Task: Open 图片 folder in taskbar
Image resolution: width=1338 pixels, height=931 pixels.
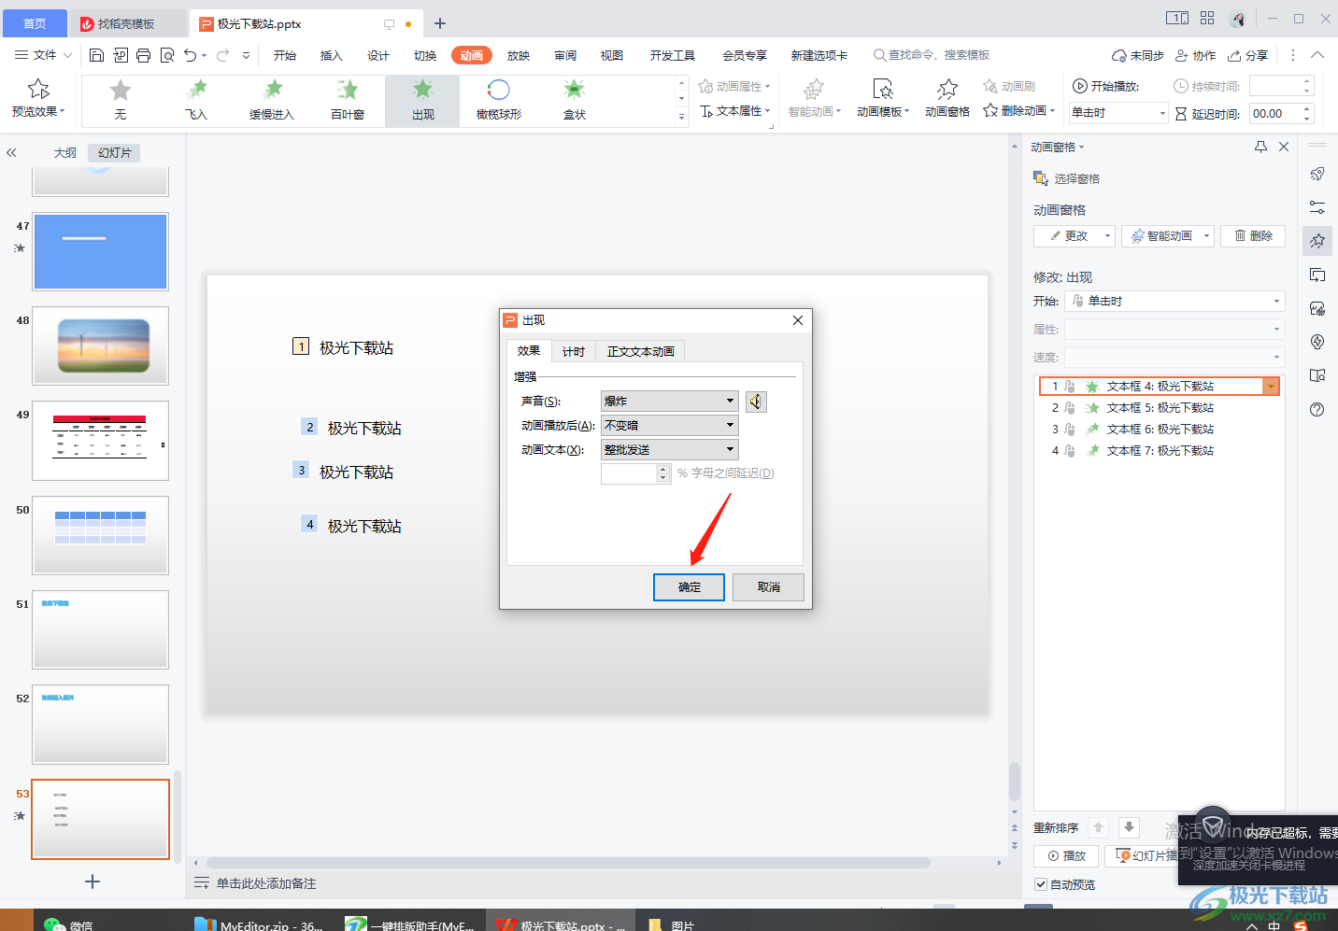Action: pos(671,923)
